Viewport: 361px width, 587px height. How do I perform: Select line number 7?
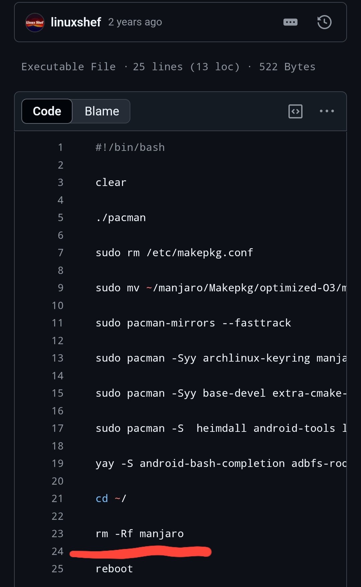[x=61, y=253]
